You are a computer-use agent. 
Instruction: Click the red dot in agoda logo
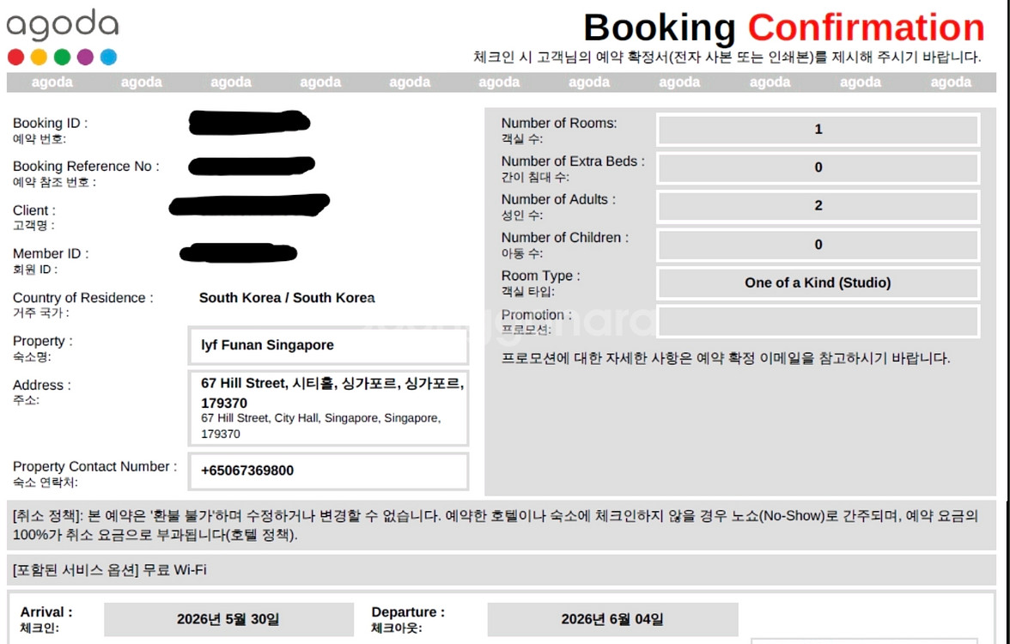(x=15, y=58)
